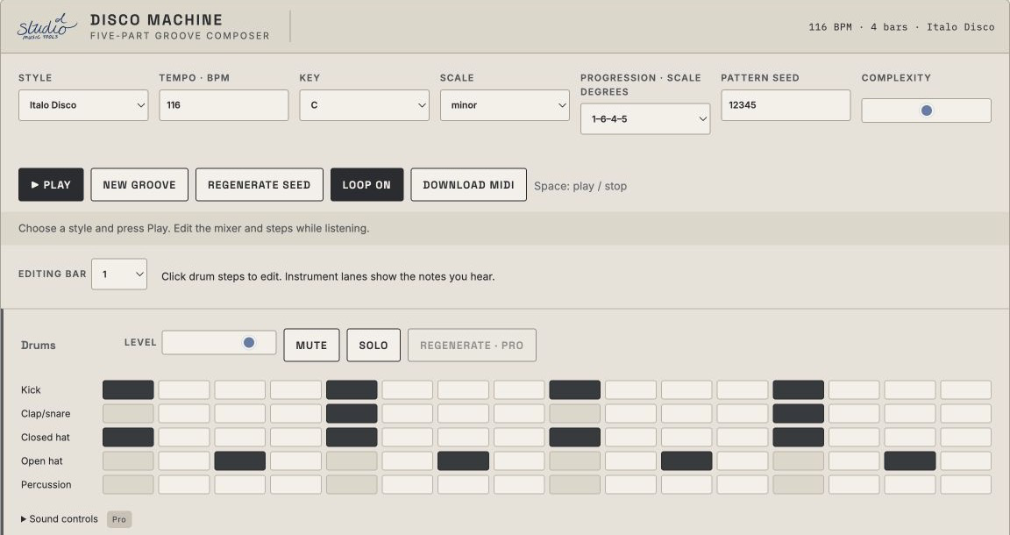Toggle Open hat step 3
The height and width of the screenshot is (535, 1010).
coord(239,460)
